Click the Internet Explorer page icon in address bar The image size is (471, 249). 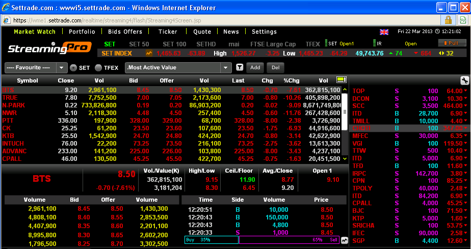[x=7, y=20]
